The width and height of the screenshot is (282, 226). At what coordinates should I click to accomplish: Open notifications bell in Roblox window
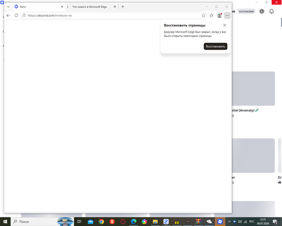pos(271,11)
